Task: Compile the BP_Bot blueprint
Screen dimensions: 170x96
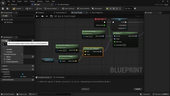Action: point(17,9)
